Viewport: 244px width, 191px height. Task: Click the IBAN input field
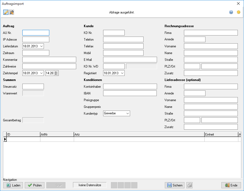(130, 93)
